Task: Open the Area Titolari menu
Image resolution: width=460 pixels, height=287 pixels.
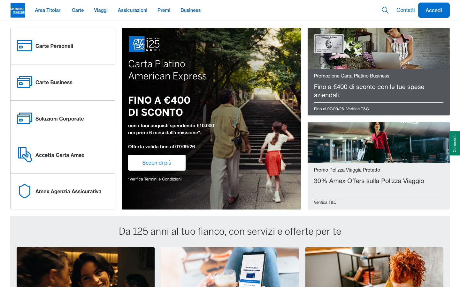Action: (48, 10)
